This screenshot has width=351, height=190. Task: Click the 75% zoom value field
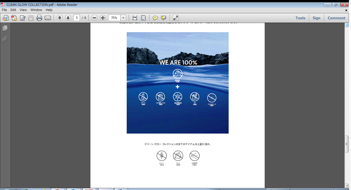(114, 18)
